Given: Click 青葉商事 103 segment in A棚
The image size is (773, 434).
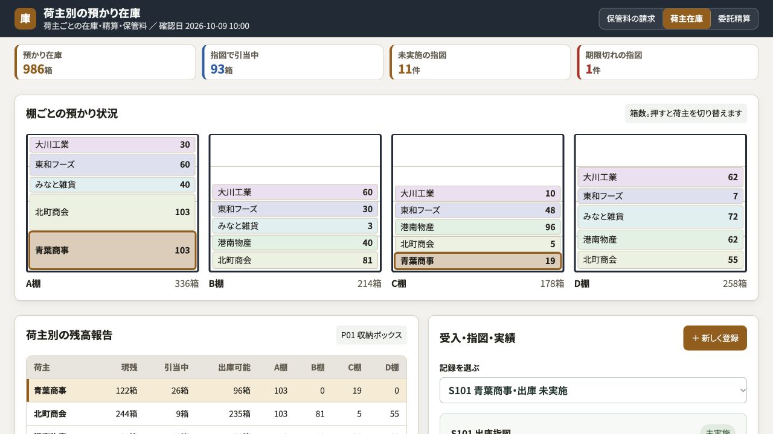Looking at the screenshot, I should tap(112, 250).
